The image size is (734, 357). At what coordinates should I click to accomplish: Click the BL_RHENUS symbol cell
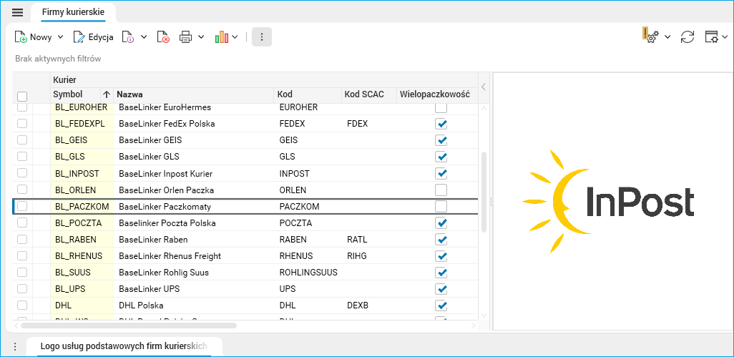point(82,256)
